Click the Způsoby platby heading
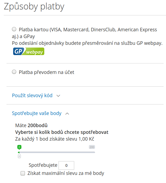Viewport: 166px width, 183px height. [34, 7]
